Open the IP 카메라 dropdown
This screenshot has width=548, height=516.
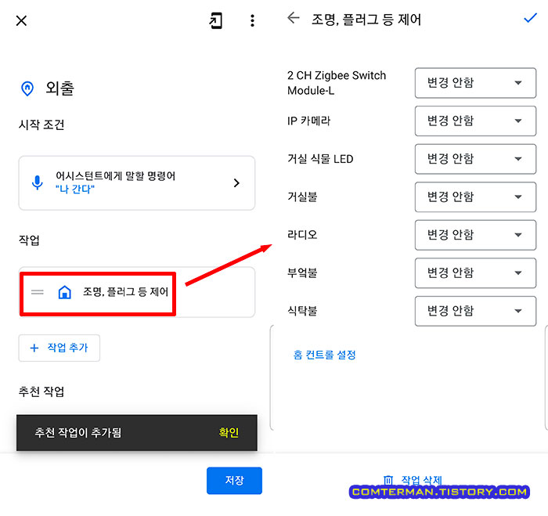click(475, 121)
